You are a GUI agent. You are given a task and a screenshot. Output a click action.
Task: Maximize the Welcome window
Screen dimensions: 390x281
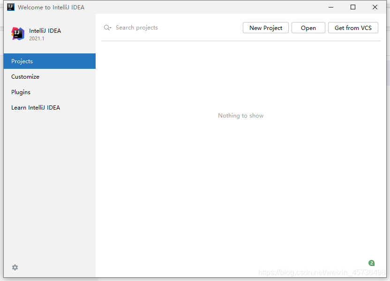(352, 7)
